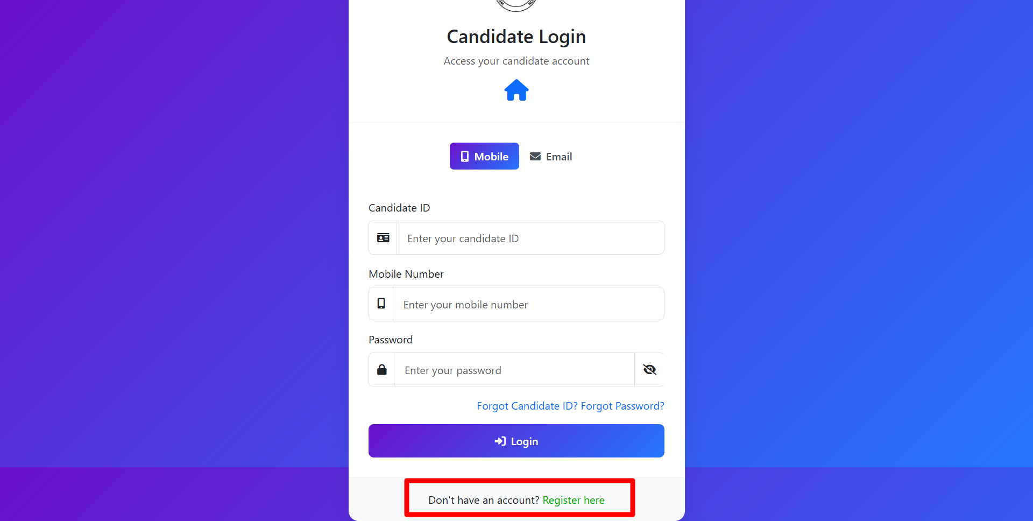Click the padlock icon beside password field
The image size is (1033, 521).
[381, 370]
